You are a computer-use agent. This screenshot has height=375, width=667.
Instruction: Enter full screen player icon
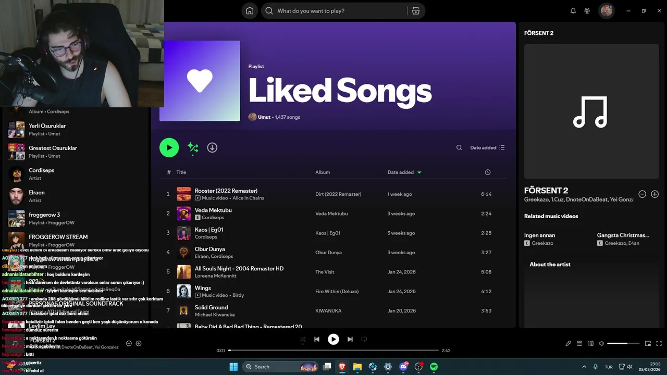[x=659, y=343]
